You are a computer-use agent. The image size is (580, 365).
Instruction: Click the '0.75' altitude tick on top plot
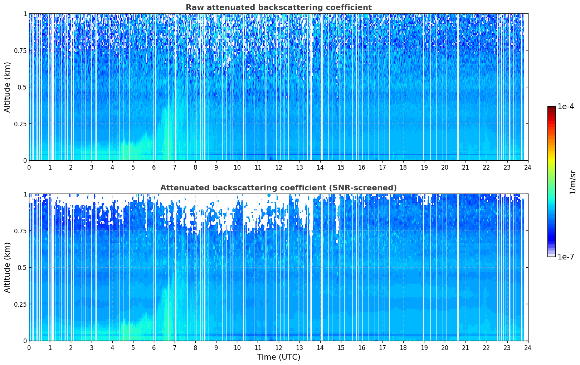tap(20, 50)
